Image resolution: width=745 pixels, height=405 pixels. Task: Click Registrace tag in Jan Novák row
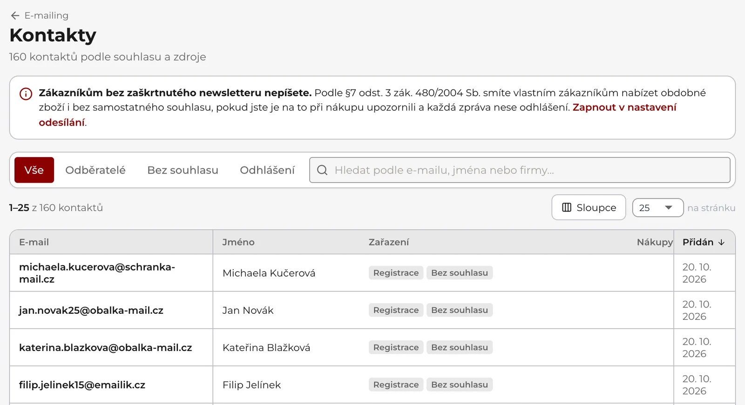coord(396,310)
